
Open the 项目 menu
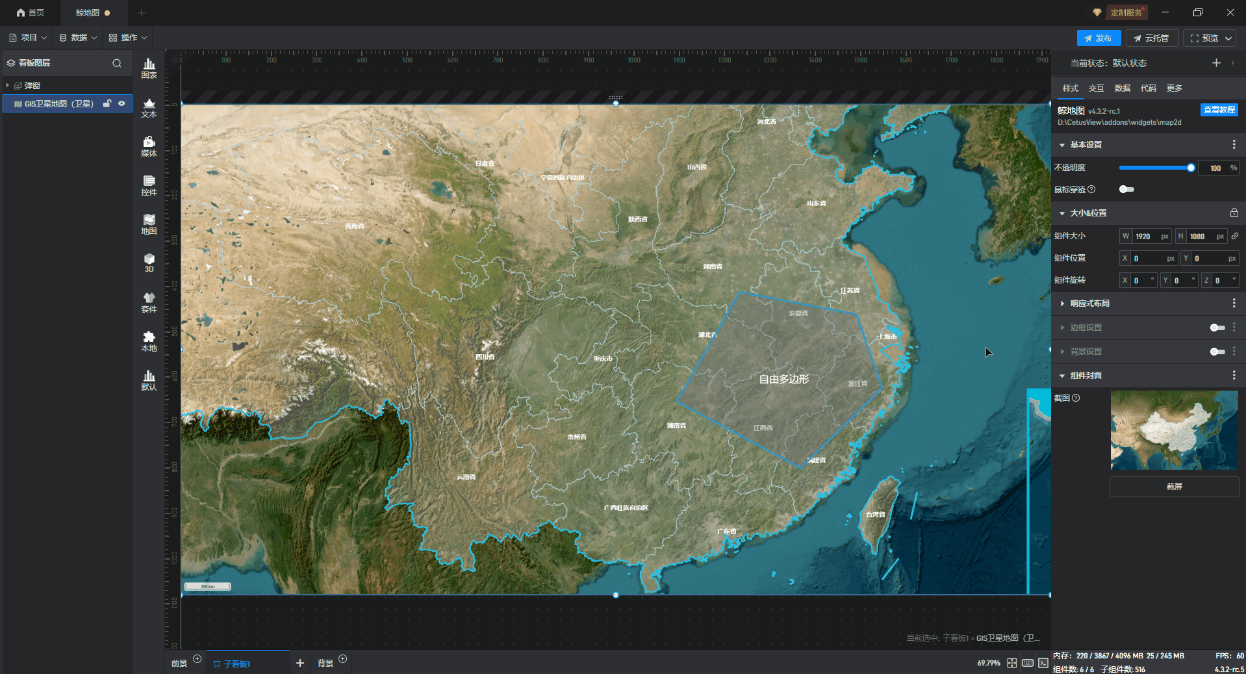point(28,38)
